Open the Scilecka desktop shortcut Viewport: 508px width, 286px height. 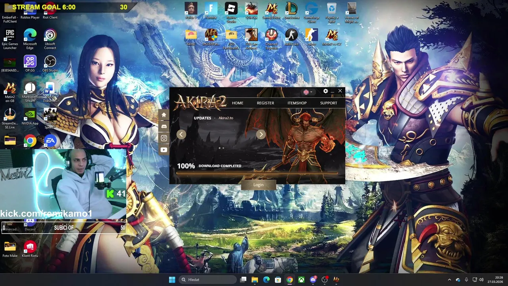251,12
